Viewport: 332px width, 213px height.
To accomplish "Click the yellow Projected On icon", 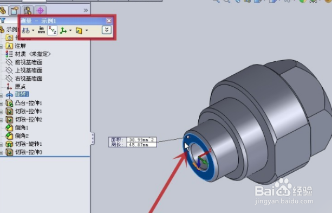I will pos(79,30).
